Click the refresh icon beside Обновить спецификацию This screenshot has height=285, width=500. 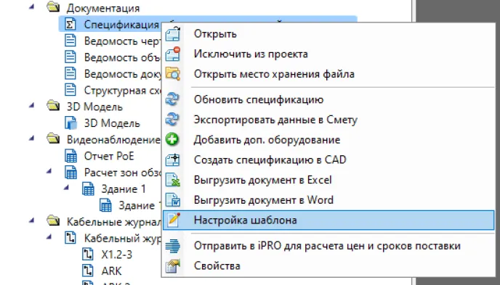tap(172, 99)
